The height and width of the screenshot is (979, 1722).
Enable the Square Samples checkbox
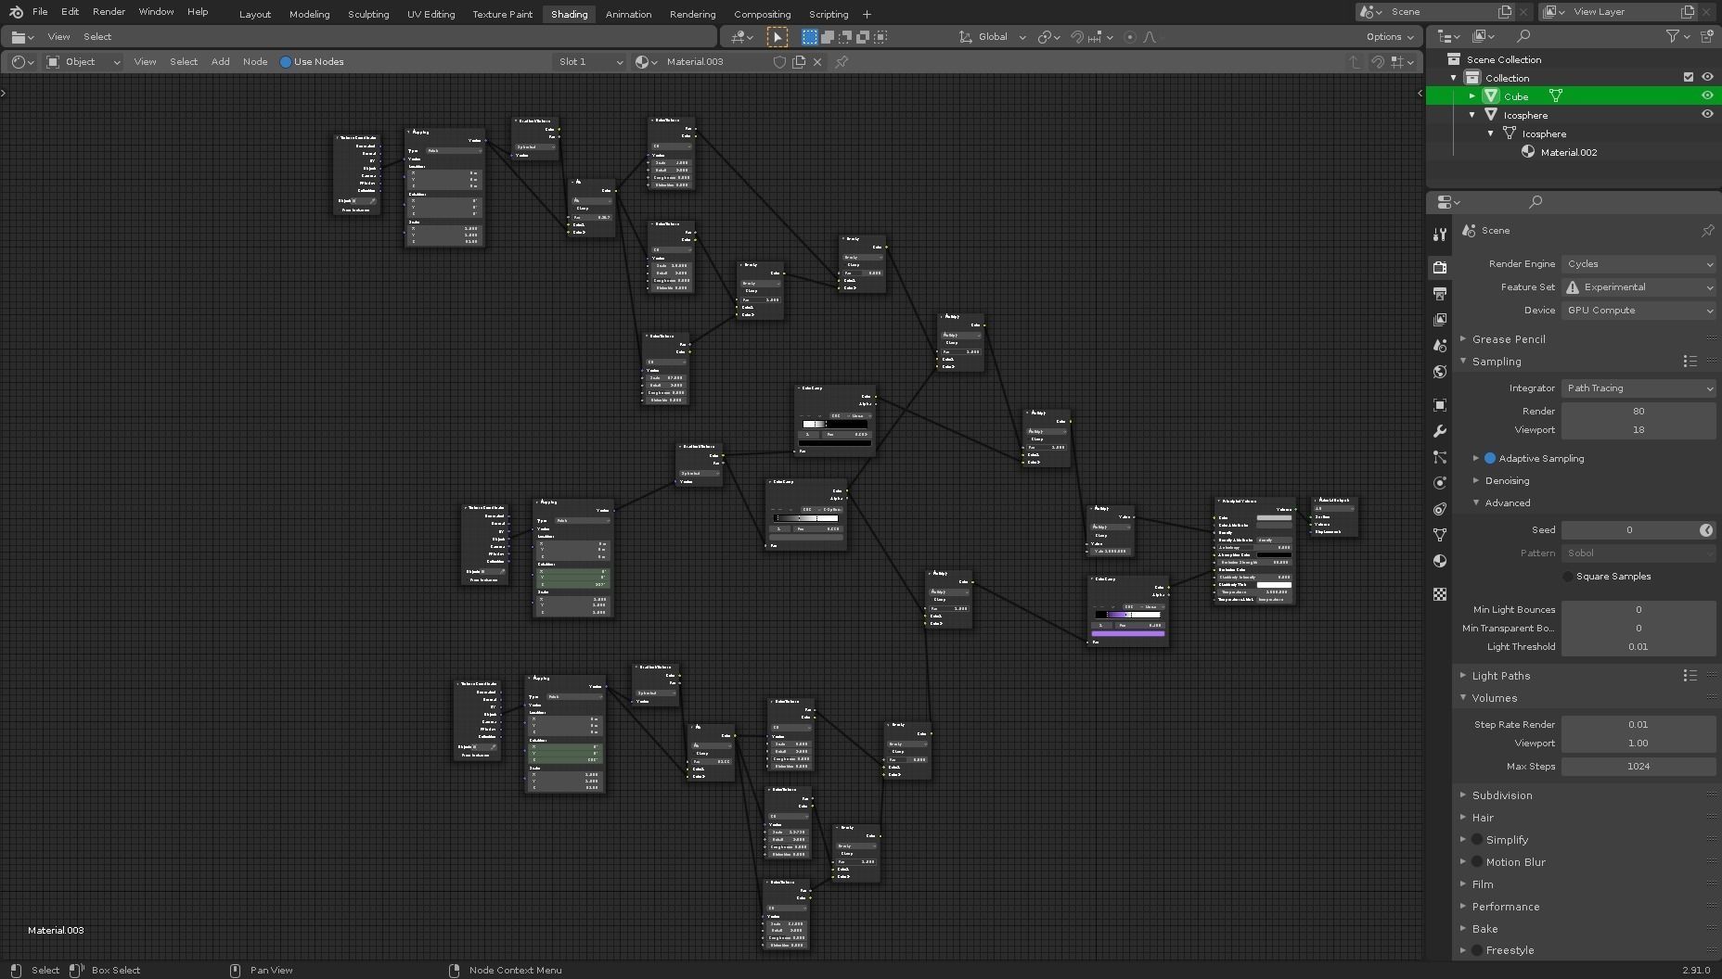pos(1568,577)
